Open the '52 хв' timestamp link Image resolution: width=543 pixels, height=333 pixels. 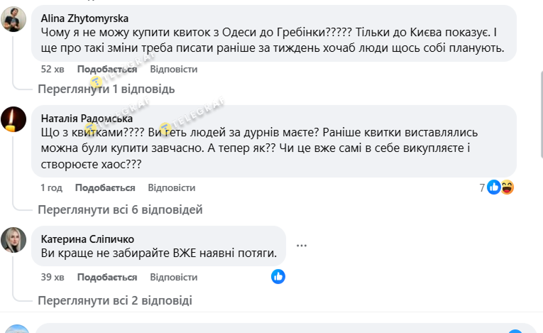pos(52,70)
